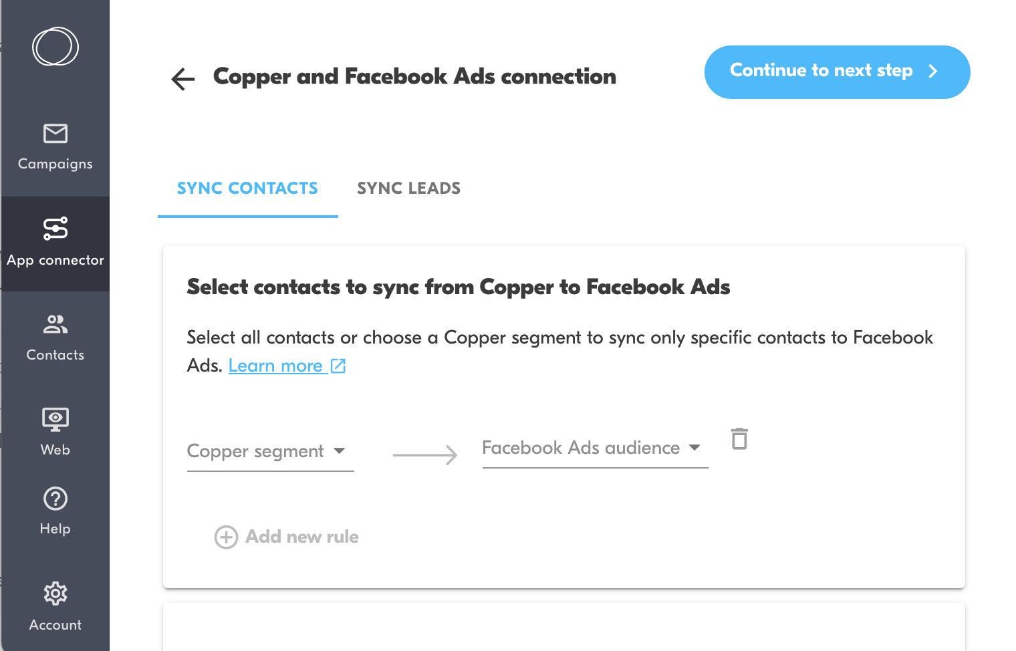1016x651 pixels.
Task: Click the Help question mark icon
Action: pos(55,499)
